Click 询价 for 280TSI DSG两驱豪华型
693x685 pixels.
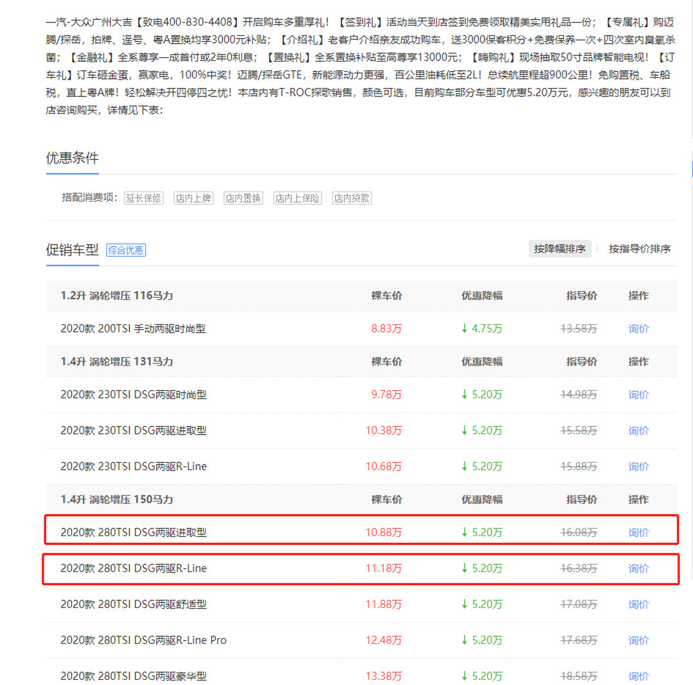[x=638, y=676]
